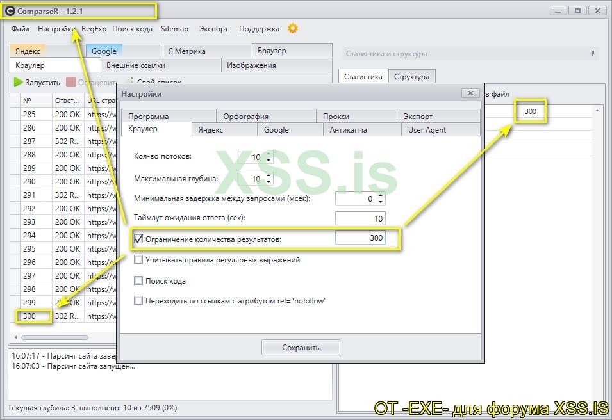This screenshot has height=420, width=612.
Task: Click the Сохранить button
Action: pos(301,347)
